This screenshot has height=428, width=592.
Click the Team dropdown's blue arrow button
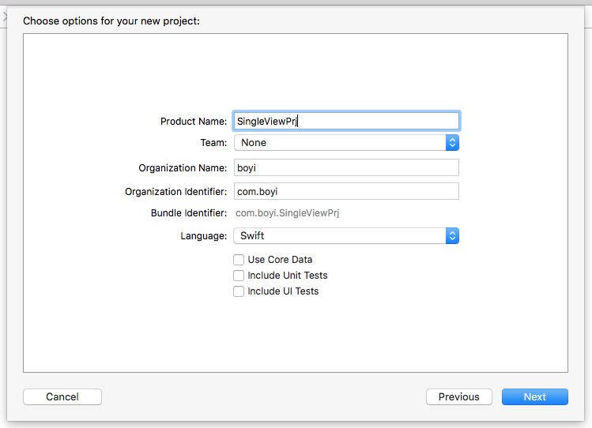452,143
